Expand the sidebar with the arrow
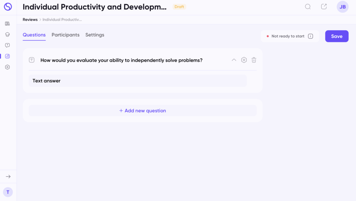Viewport: 356px width, 201px height. click(x=8, y=176)
